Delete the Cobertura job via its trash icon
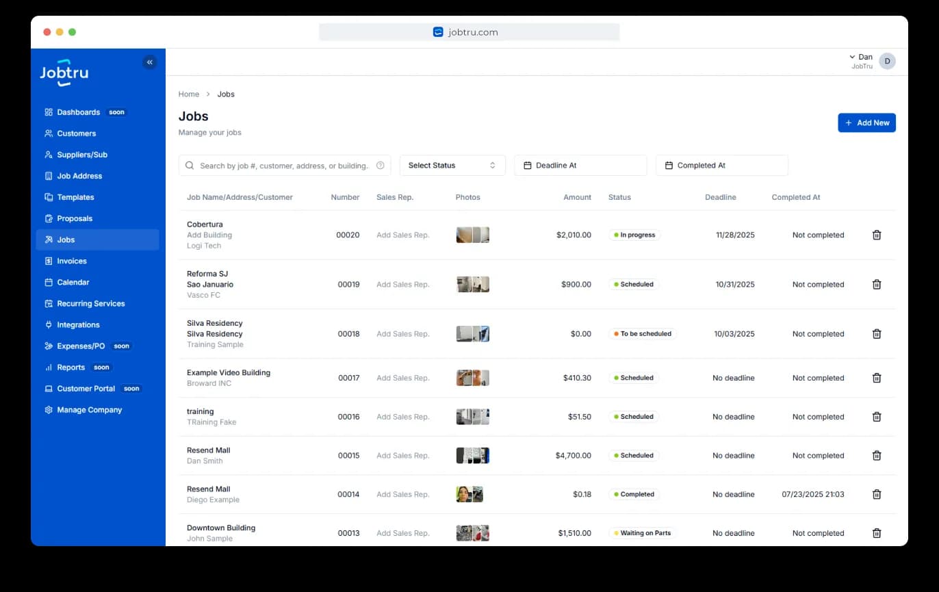Image resolution: width=939 pixels, height=592 pixels. pos(877,235)
